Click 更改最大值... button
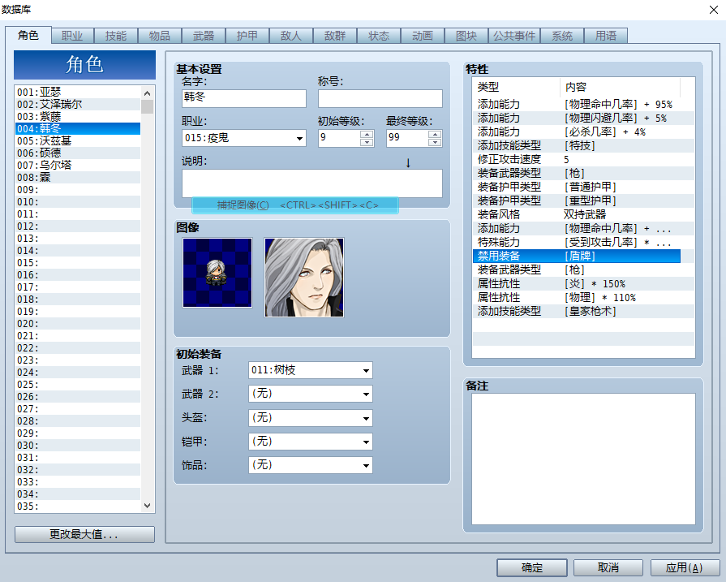 [x=84, y=534]
